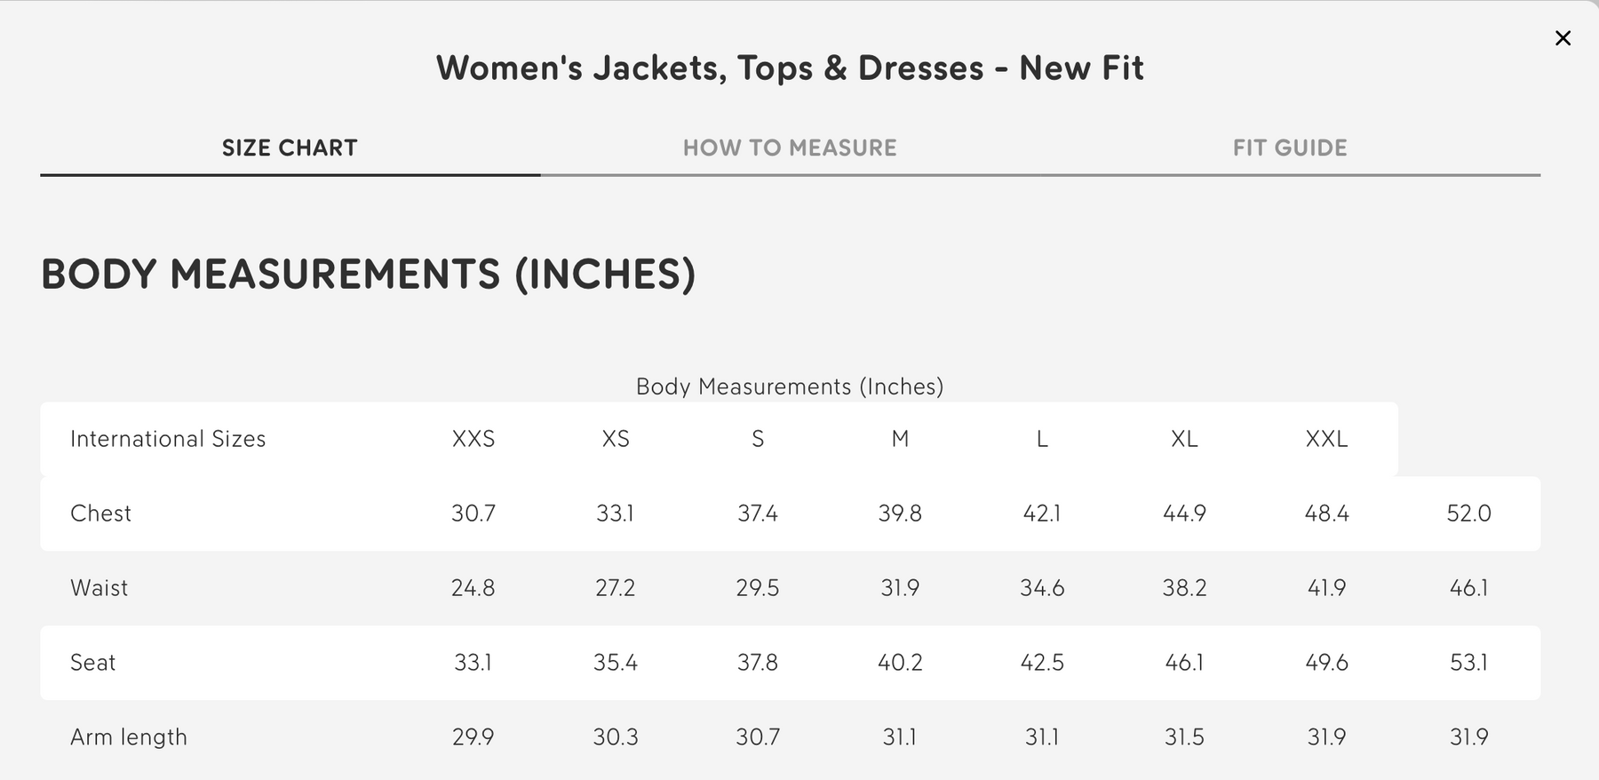
Task: Click the Arm length row label
Action: pyautogui.click(x=129, y=737)
